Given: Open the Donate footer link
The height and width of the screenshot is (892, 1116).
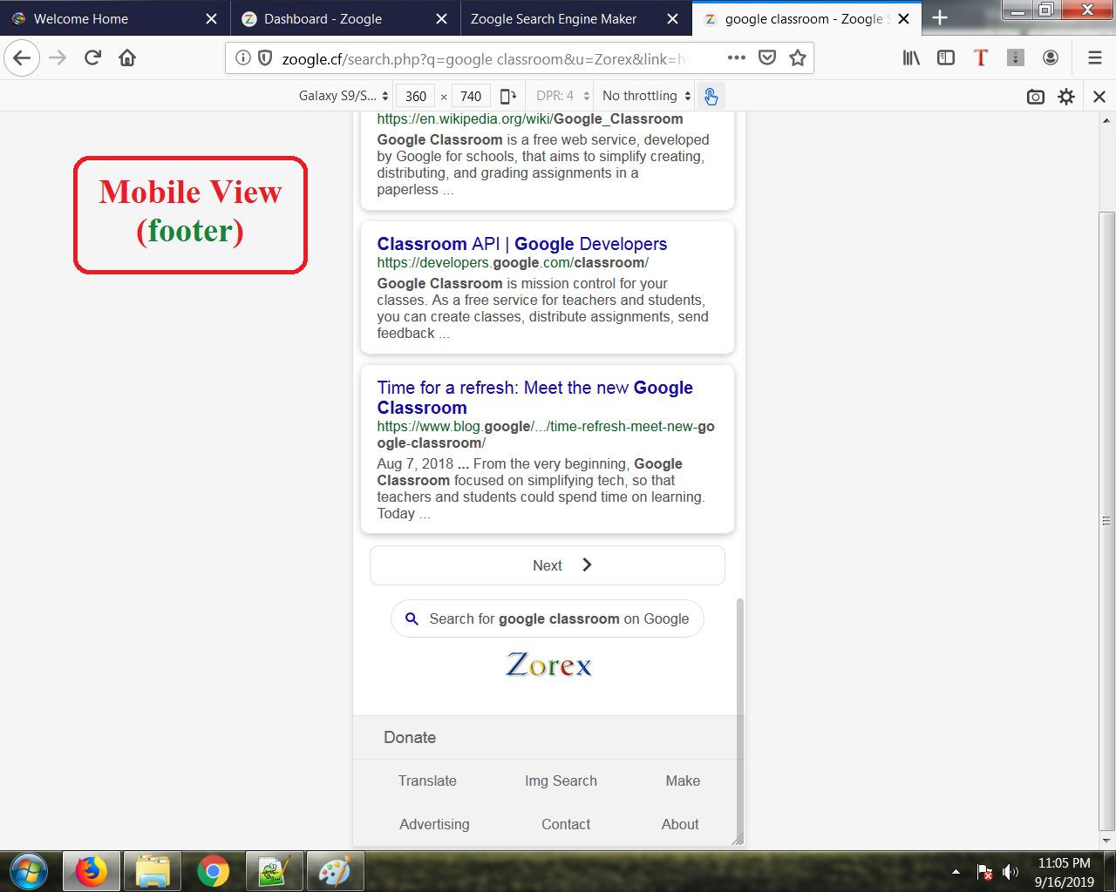Looking at the screenshot, I should point(410,738).
